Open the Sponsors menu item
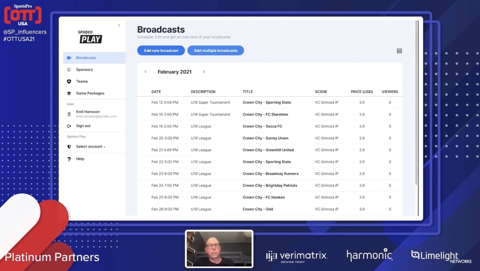 click(x=84, y=70)
